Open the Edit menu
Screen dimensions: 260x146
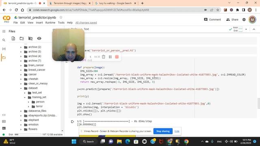click(x=23, y=23)
